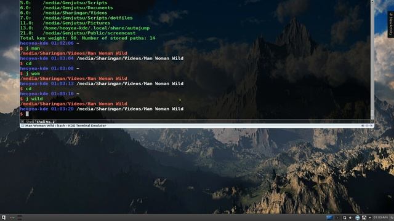Click the '$ j wild' command line
The image size is (394, 221).
click(31, 99)
